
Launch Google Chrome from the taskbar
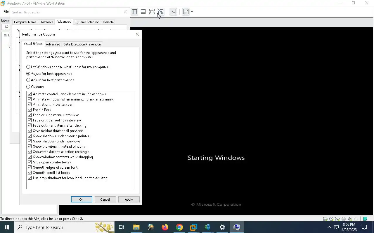pos(179,227)
